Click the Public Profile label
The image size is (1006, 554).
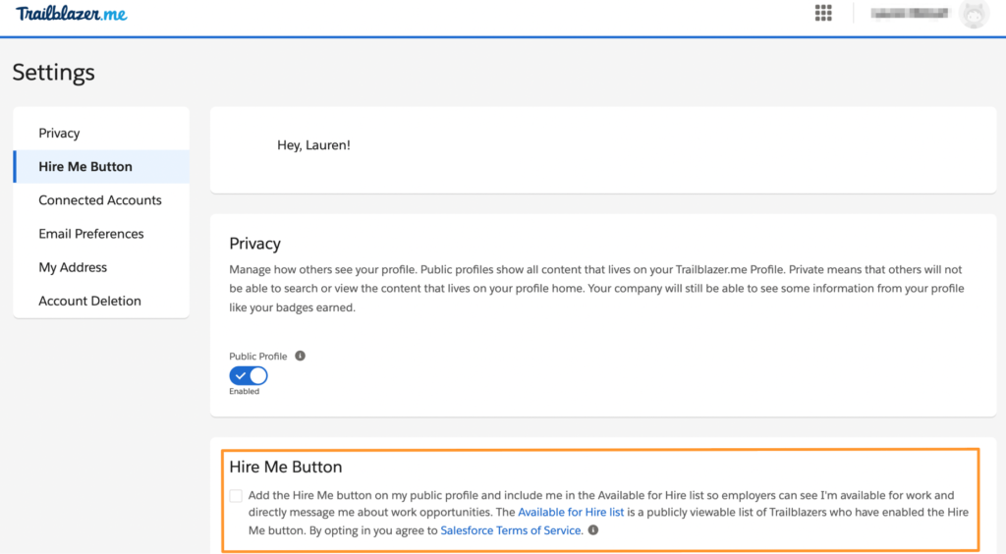click(258, 356)
